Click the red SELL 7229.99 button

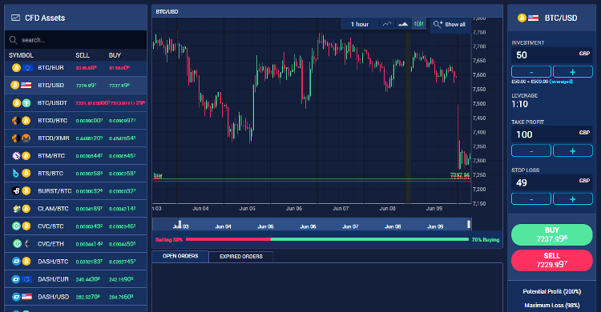point(552,260)
